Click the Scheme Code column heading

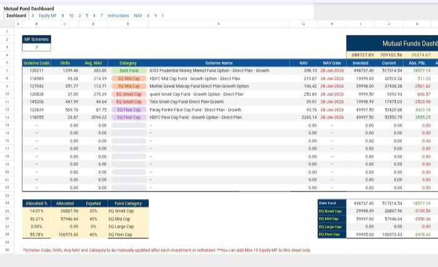[x=37, y=63]
